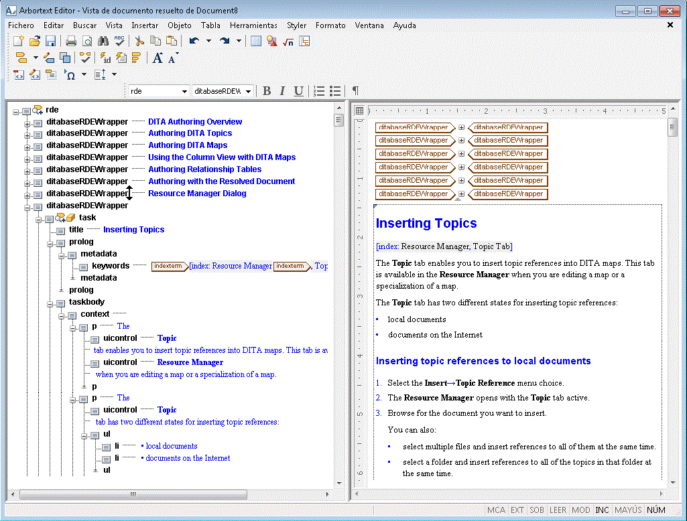
Task: Toggle bulleted list formatting
Action: click(335, 91)
